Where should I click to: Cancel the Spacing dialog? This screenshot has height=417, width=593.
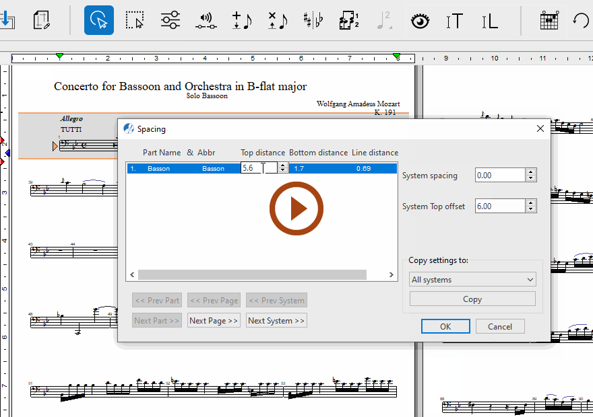tap(500, 326)
